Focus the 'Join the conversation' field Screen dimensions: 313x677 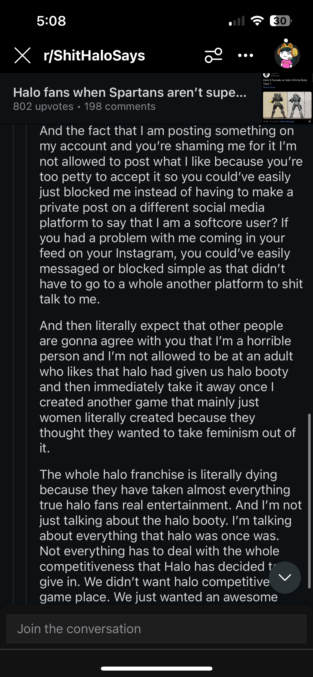pyautogui.click(x=156, y=629)
